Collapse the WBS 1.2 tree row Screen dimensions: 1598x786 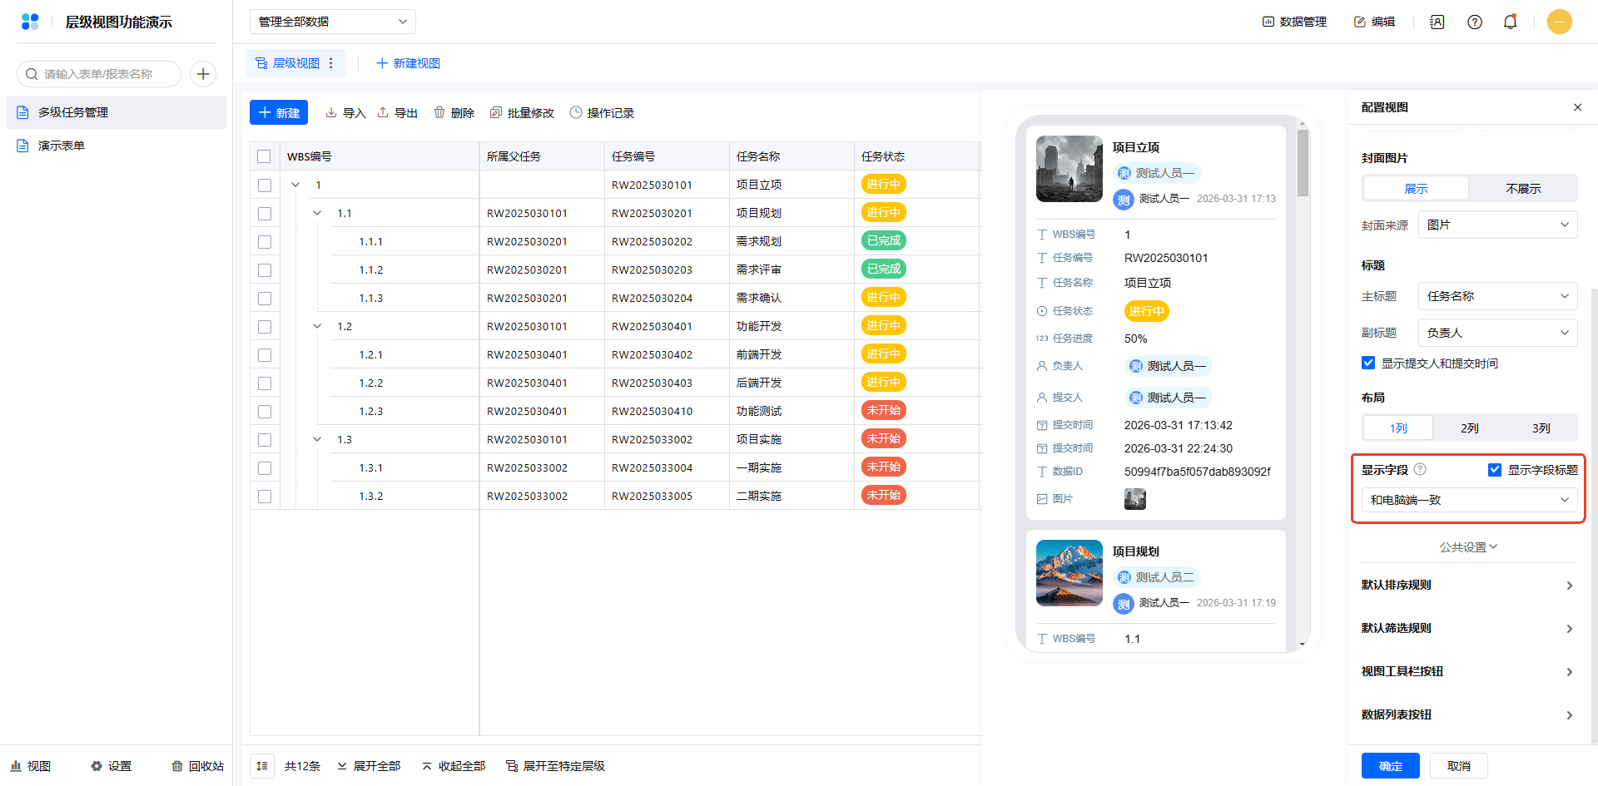click(x=317, y=327)
